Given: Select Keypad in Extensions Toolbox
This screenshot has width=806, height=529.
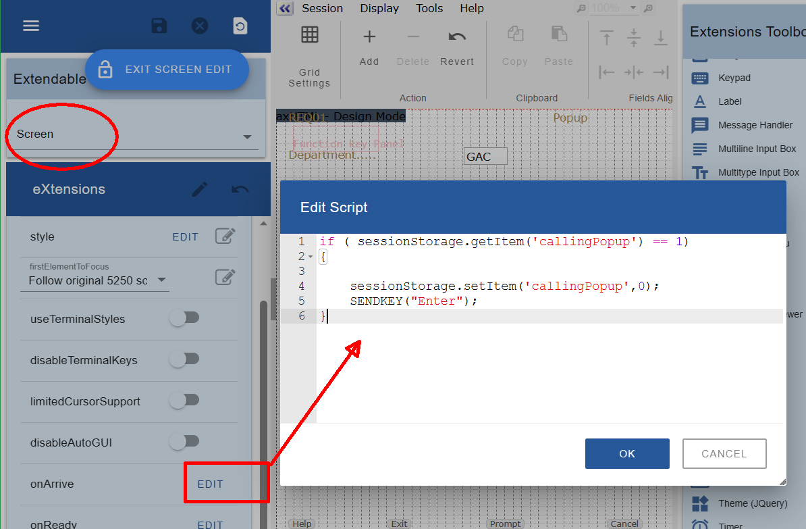Looking at the screenshot, I should point(734,78).
